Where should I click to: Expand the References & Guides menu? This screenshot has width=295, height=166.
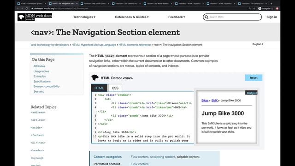[x=132, y=17]
